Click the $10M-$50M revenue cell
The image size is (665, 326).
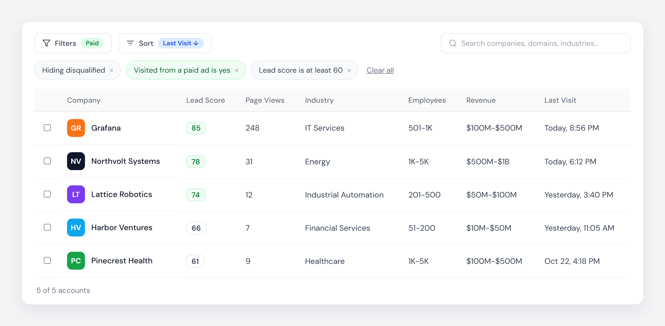coord(489,228)
